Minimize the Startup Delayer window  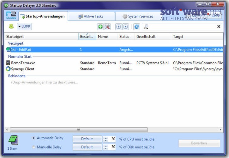pos(200,4)
